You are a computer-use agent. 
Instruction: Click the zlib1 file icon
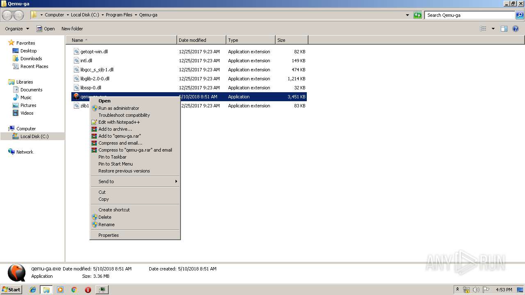point(76,106)
